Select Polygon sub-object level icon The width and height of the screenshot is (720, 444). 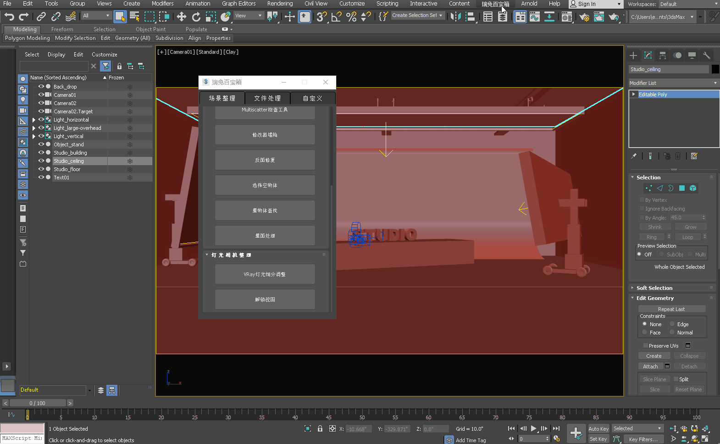tap(682, 188)
